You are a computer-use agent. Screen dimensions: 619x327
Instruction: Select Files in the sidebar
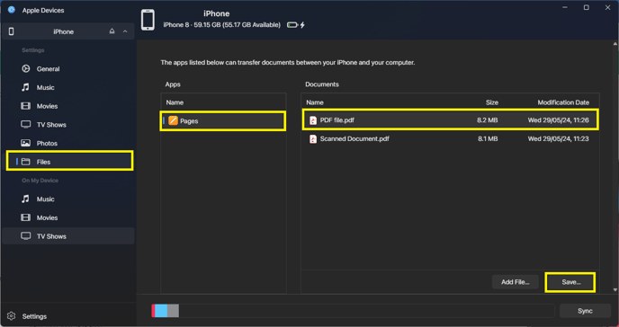tap(69, 161)
